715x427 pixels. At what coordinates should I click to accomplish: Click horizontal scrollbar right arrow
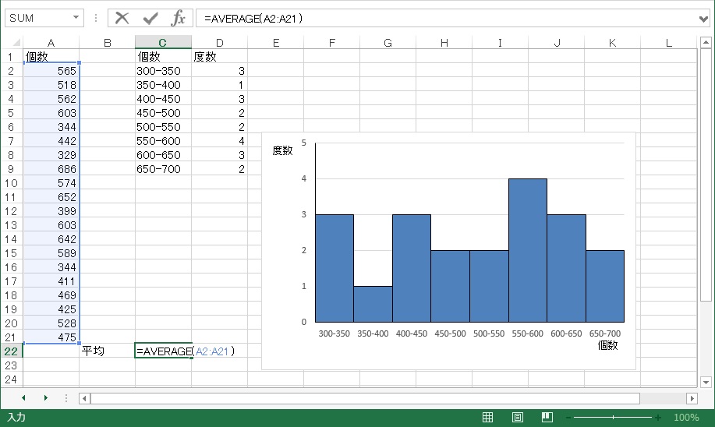[x=692, y=398]
